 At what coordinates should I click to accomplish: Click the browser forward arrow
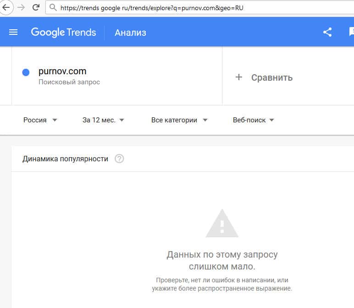[x=21, y=7]
